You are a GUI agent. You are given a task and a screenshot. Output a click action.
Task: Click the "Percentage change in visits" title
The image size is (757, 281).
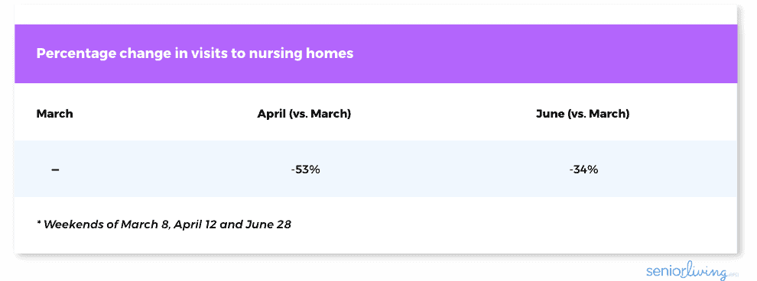(194, 53)
